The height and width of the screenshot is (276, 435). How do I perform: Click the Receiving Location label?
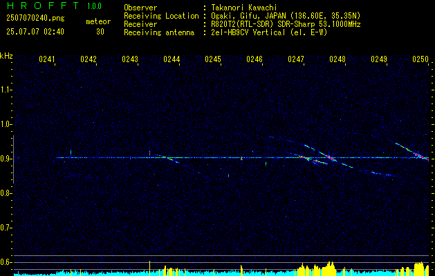161,16
